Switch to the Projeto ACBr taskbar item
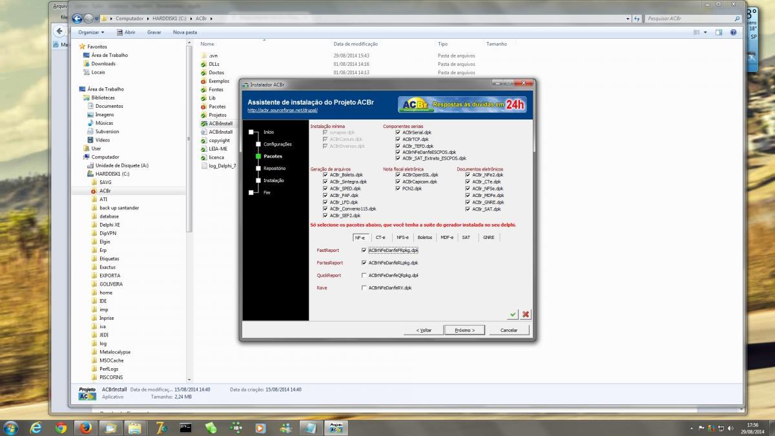The image size is (775, 436). pos(336,428)
